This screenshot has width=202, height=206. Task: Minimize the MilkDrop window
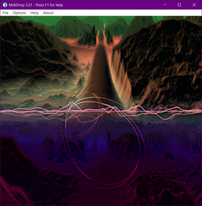coord(165,5)
